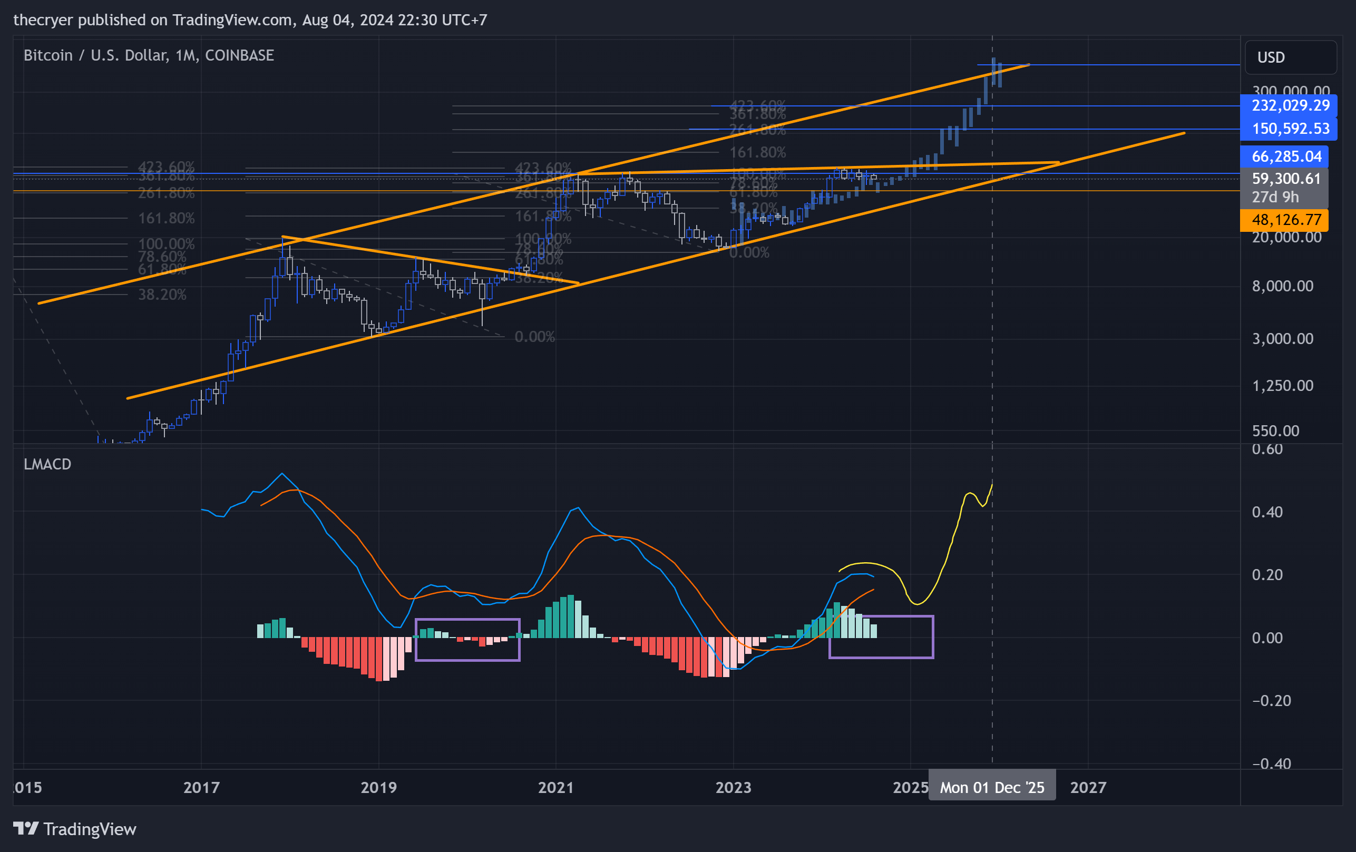Click the 0.00 LMACD scale value
The image size is (1356, 852).
coord(1267,638)
